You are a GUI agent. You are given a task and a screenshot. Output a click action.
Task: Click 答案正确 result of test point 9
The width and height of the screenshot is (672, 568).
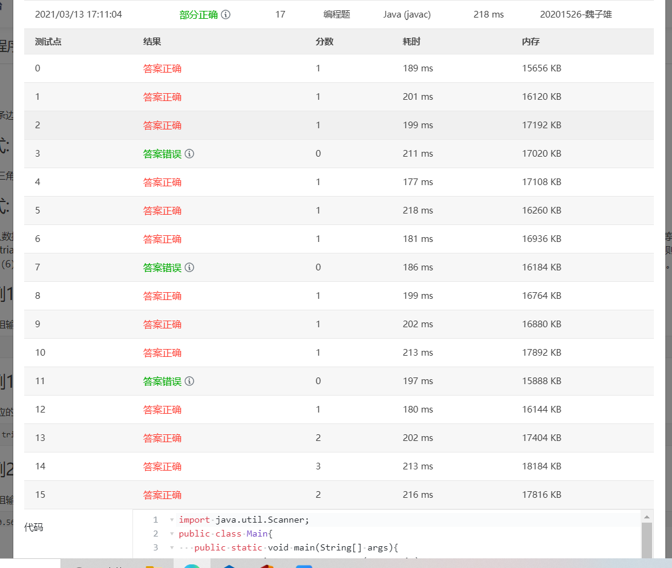(x=163, y=324)
